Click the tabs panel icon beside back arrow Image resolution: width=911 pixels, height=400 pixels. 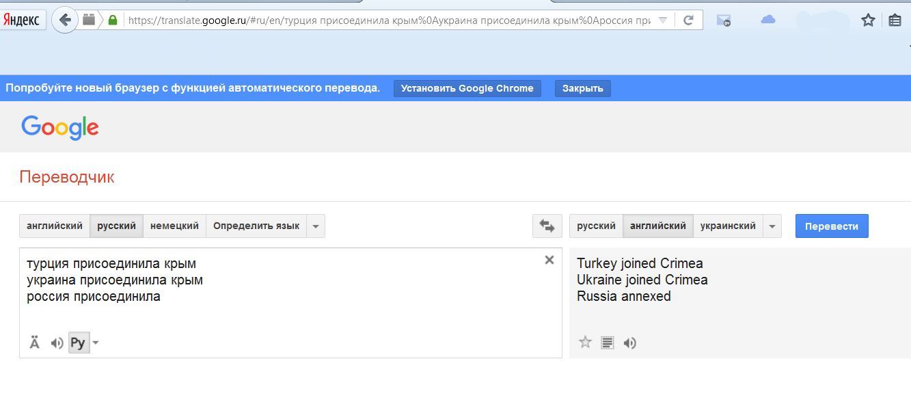(89, 20)
